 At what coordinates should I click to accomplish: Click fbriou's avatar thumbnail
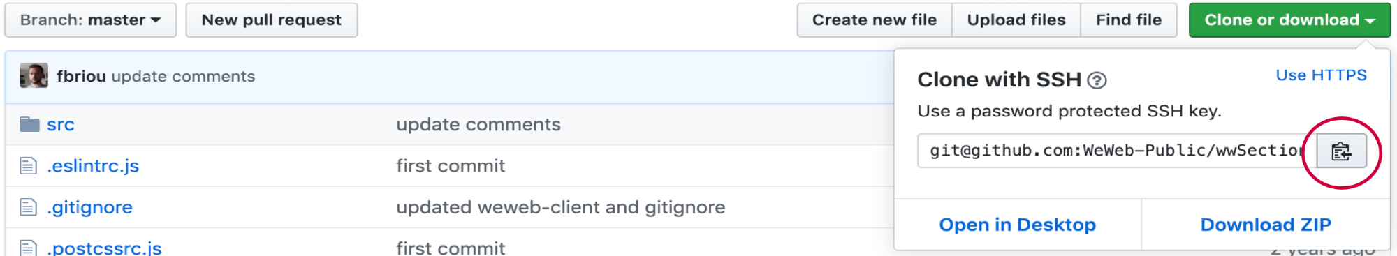34,75
